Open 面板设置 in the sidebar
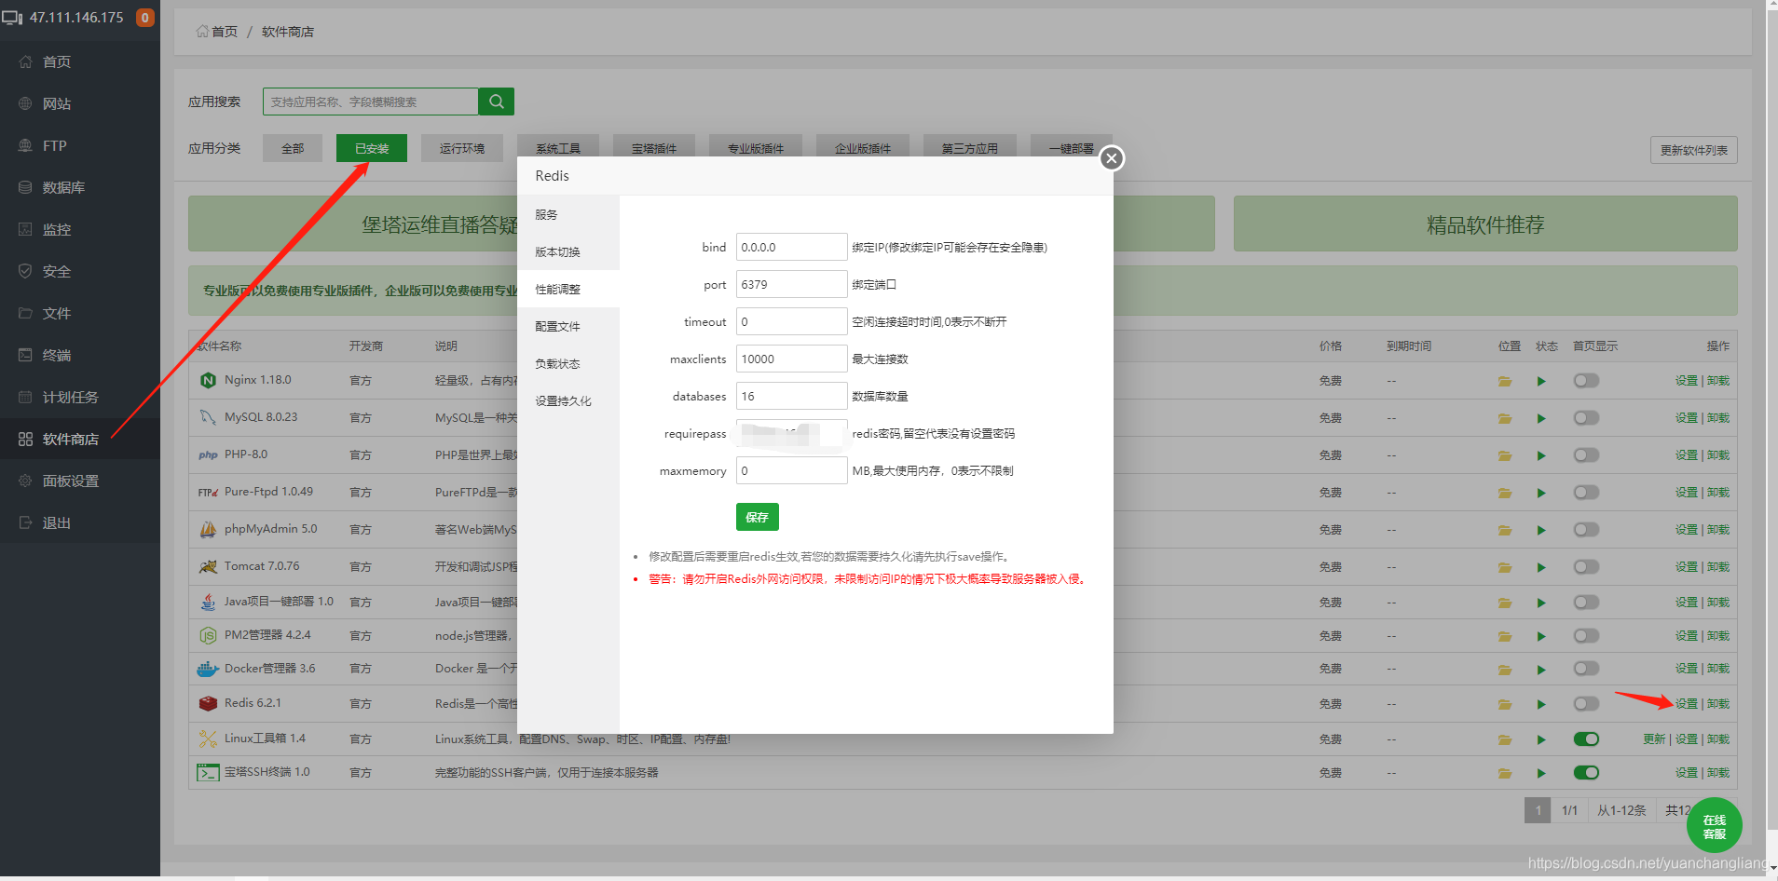Viewport: 1778px width, 881px height. click(x=80, y=481)
